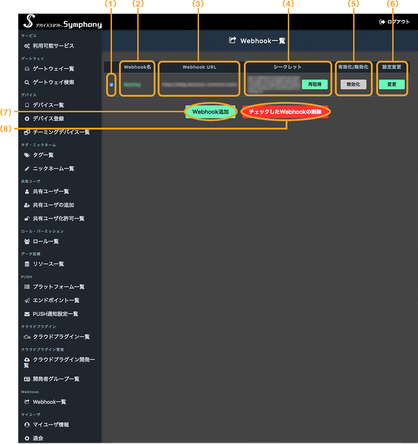Click plus icon beside デバイス登録

[27, 118]
